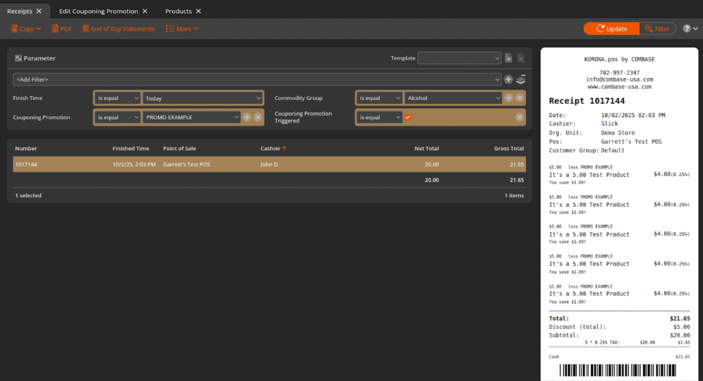The height and width of the screenshot is (381, 703).
Task: Remove the Couponing Promotion Triggered filter
Action: click(x=520, y=117)
